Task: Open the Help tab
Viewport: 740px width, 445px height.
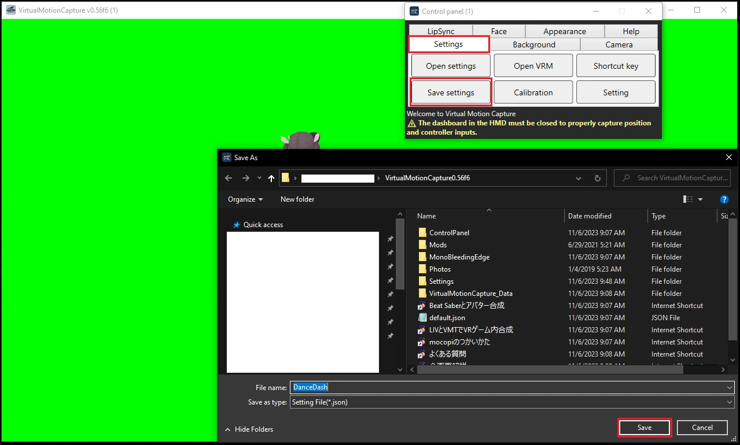Action: (631, 31)
